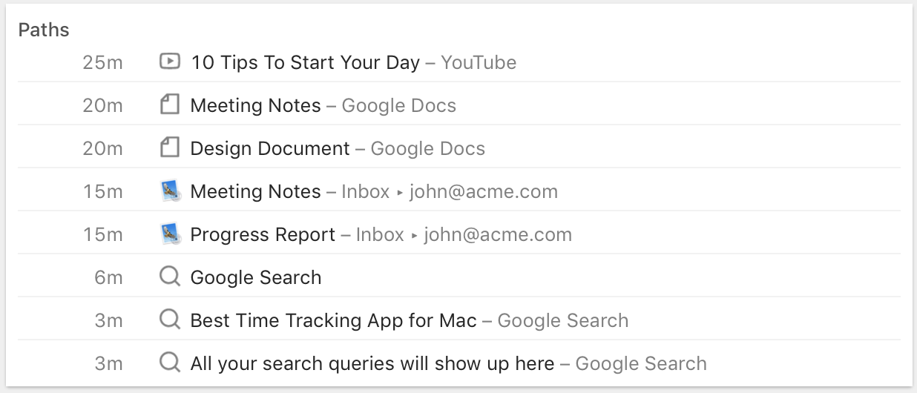This screenshot has height=393, width=917.
Task: Click the Mail icon beside Progress Report
Action: coord(170,234)
